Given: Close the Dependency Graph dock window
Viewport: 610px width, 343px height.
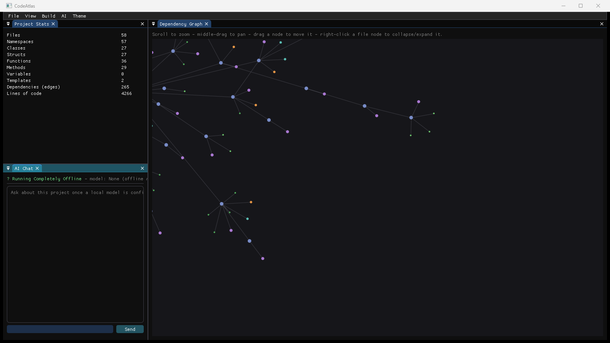Looking at the screenshot, I should click(602, 24).
